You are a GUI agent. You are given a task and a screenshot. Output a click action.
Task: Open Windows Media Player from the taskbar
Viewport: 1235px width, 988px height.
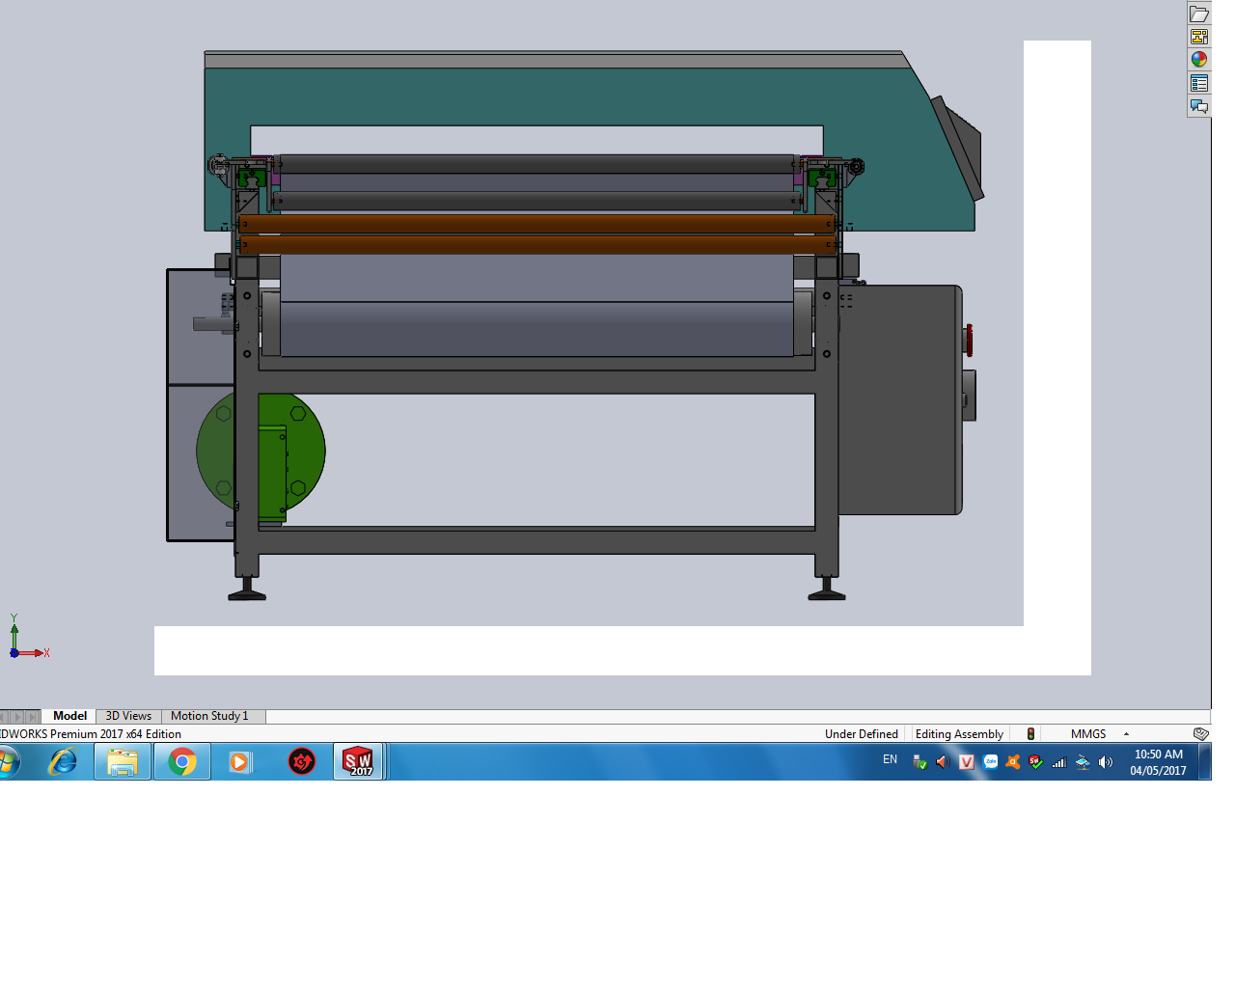pyautogui.click(x=239, y=762)
